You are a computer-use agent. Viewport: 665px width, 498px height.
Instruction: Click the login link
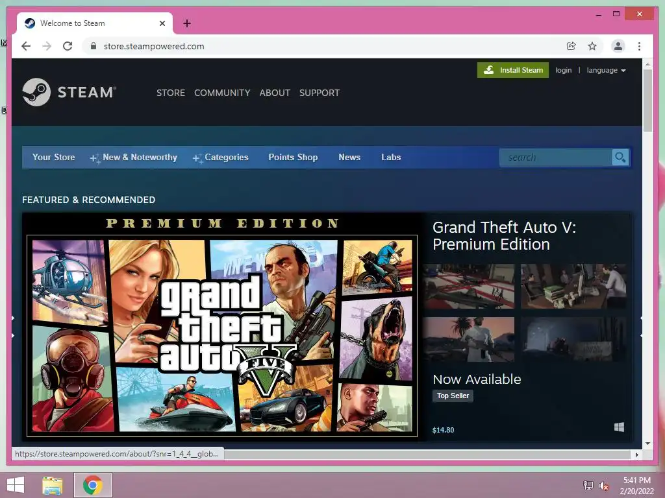pyautogui.click(x=563, y=70)
